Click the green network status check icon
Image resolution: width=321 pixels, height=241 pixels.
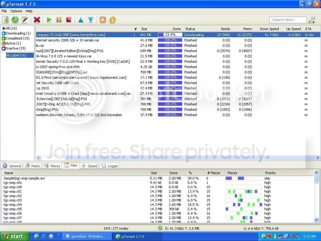click(160, 228)
